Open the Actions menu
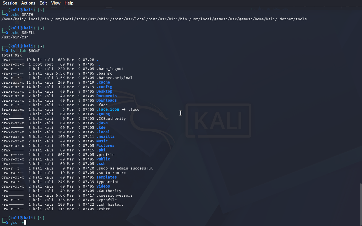This screenshot has width=362, height=226. coord(28,3)
